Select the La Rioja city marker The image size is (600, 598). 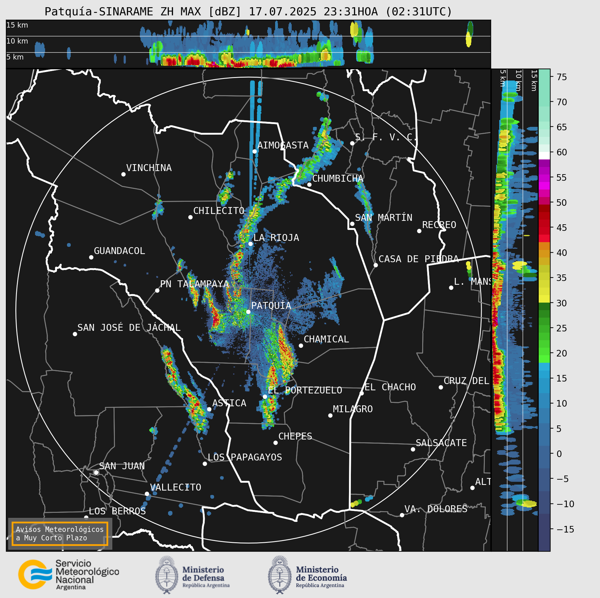(250, 244)
